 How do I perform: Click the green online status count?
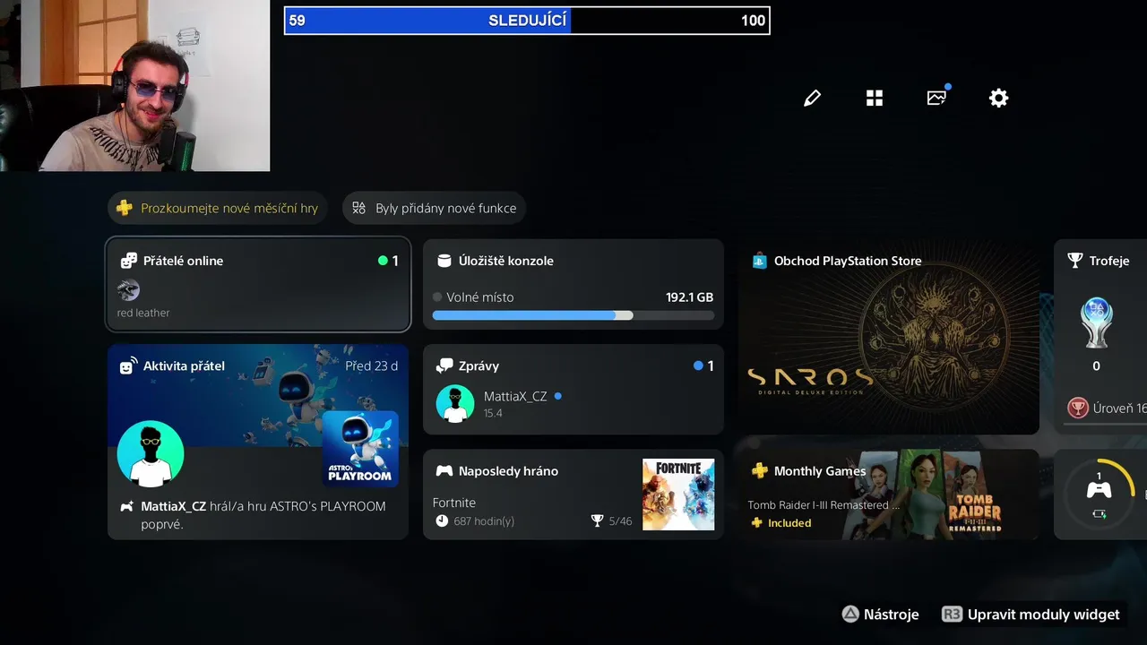(388, 261)
